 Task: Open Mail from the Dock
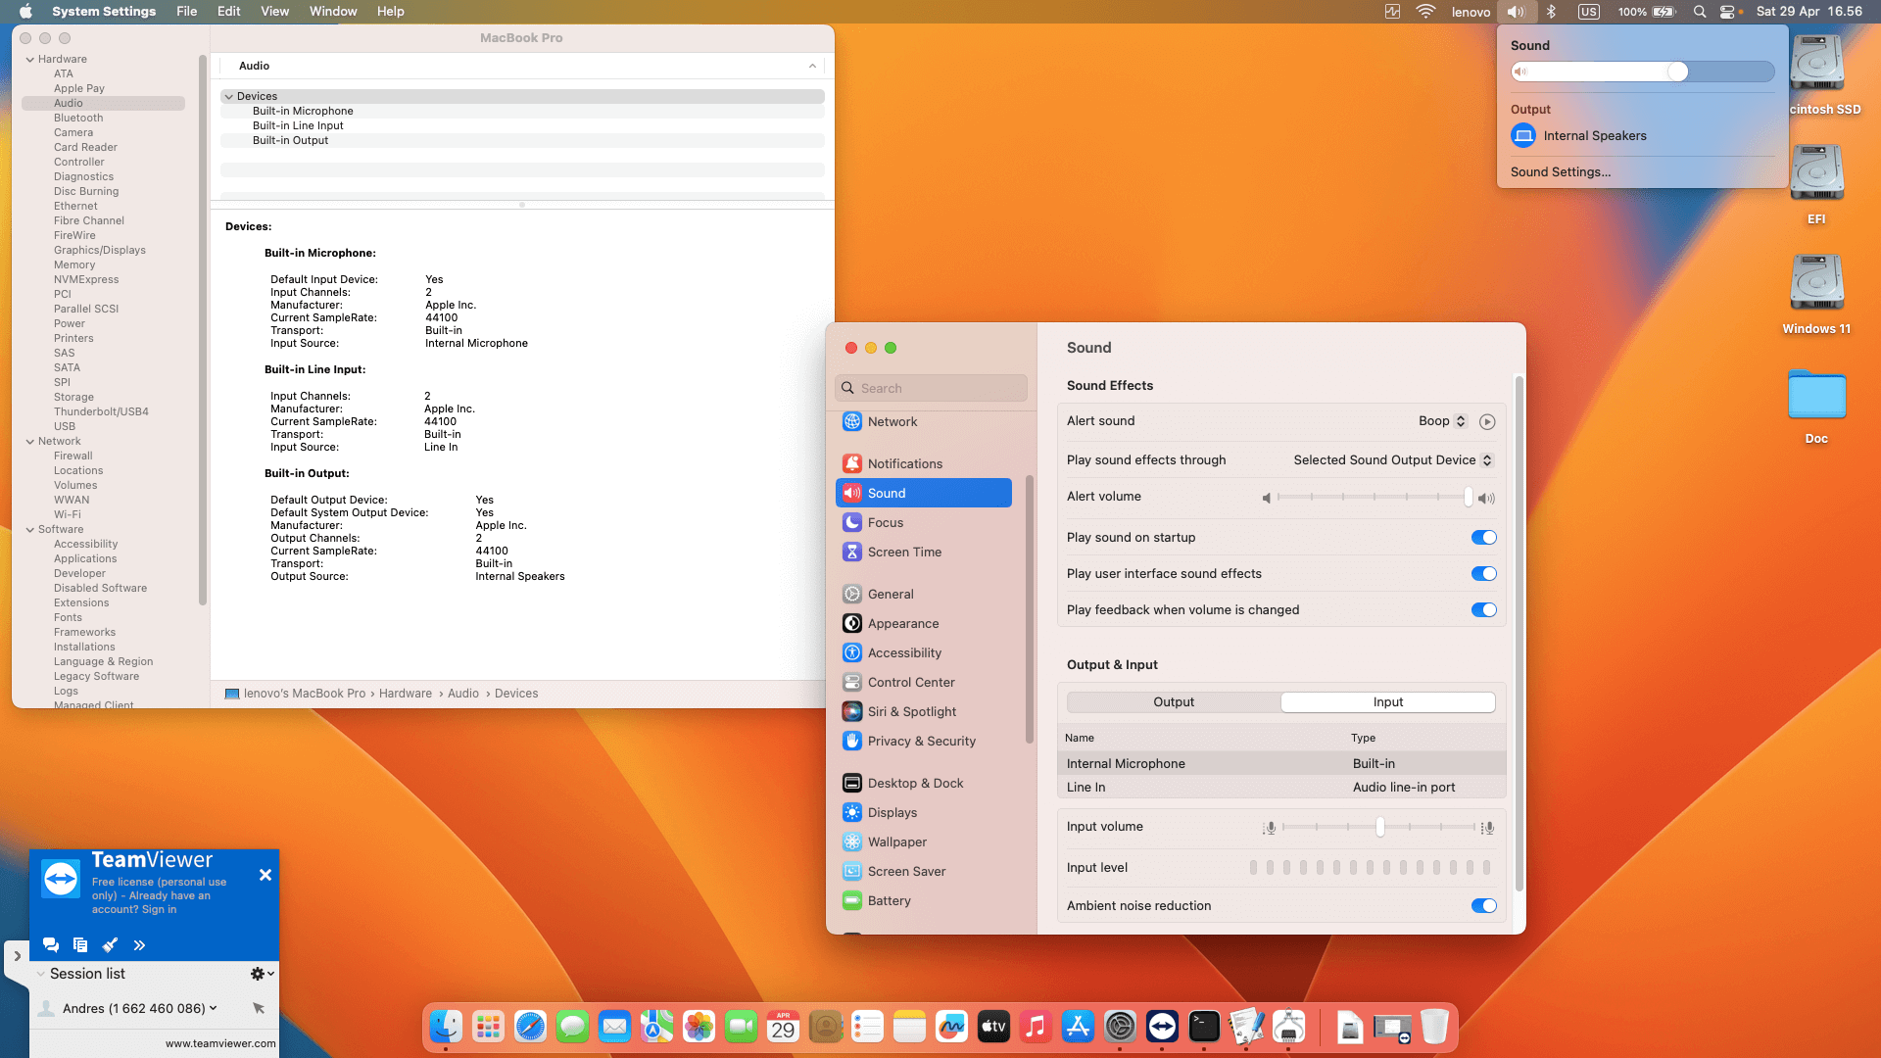coord(614,1027)
